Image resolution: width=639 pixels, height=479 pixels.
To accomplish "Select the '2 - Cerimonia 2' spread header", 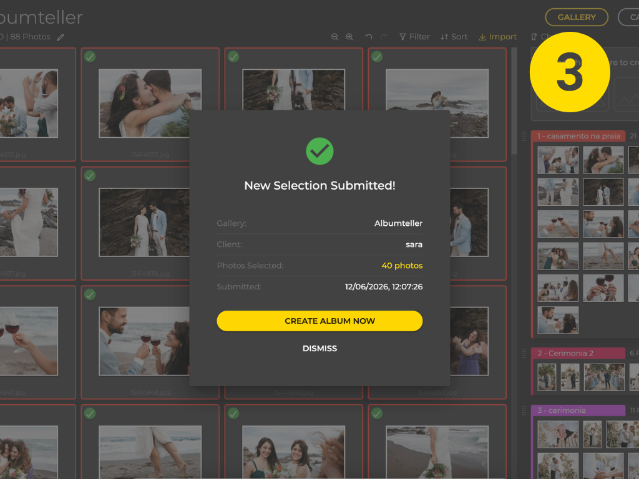I will (x=578, y=353).
